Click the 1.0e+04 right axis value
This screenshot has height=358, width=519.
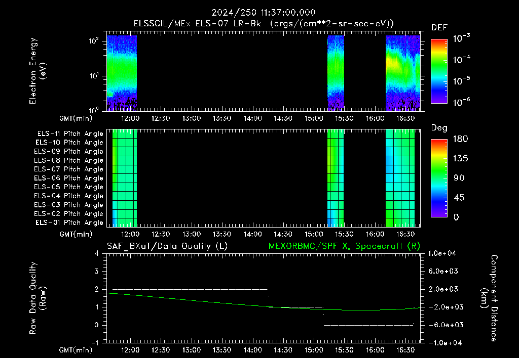pyautogui.click(x=442, y=254)
